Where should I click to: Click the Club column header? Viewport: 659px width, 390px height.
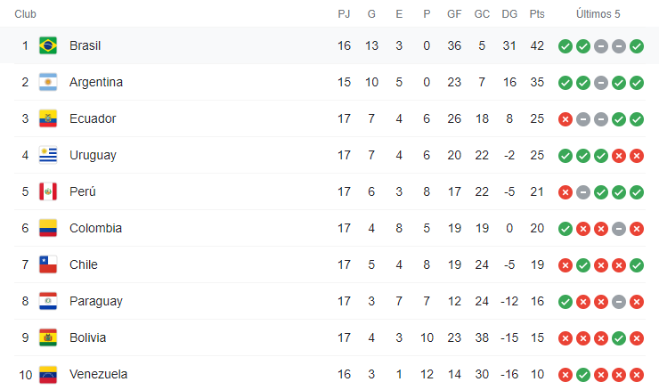click(26, 14)
